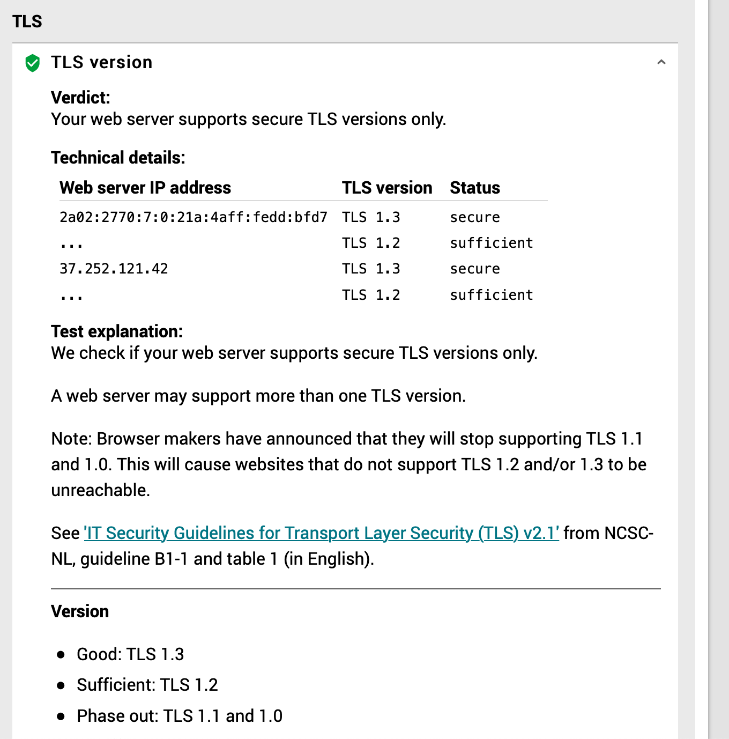Select the TLS section header label
Screen dimensions: 729x739
click(27, 22)
